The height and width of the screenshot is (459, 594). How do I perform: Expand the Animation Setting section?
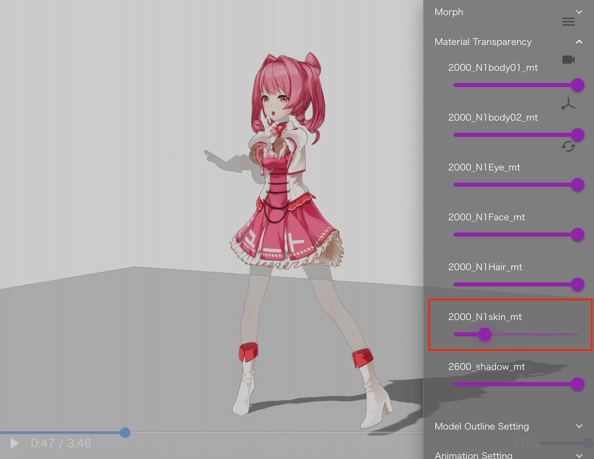click(x=579, y=455)
